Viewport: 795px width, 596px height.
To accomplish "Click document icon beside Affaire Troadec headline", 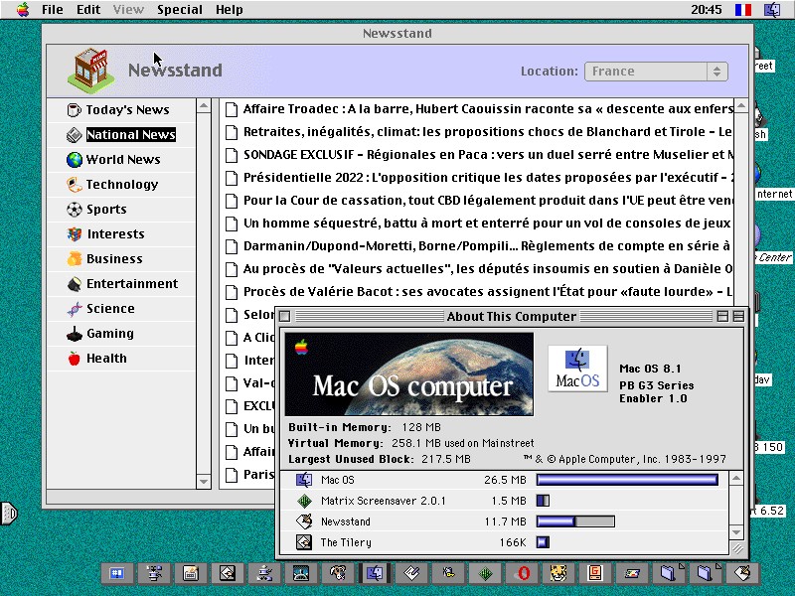I will click(x=232, y=109).
